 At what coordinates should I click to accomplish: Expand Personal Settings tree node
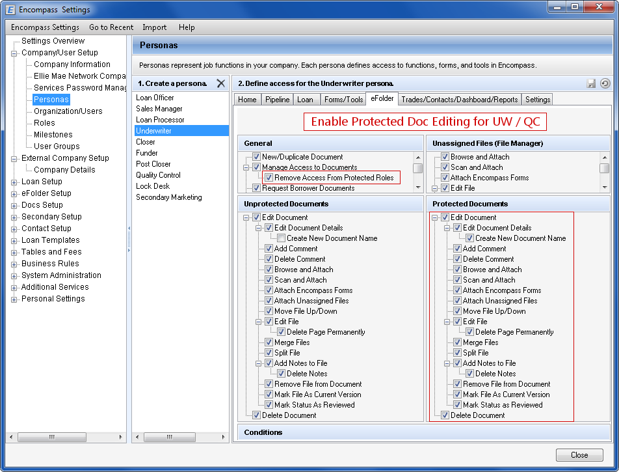[14, 299]
